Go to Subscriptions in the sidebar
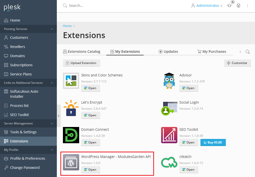Image resolution: width=255 pixels, height=177 pixels. 28,65
